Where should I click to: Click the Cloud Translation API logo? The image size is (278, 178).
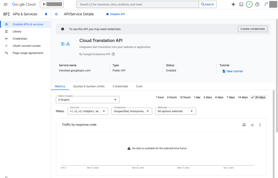(x=65, y=44)
